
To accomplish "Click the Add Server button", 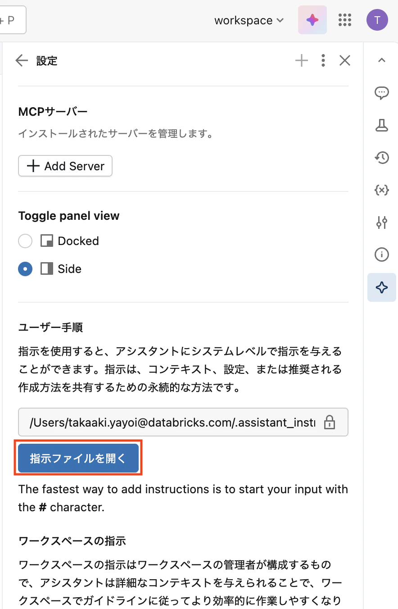I will [x=65, y=166].
